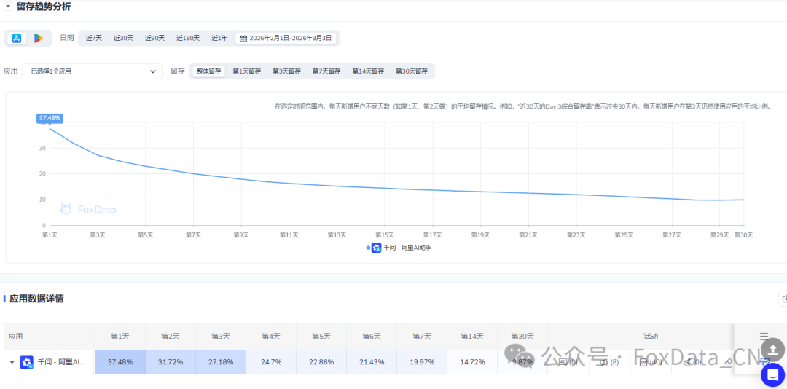The image size is (787, 389).
Task: Open the calendar icon in date range
Action: click(x=243, y=38)
